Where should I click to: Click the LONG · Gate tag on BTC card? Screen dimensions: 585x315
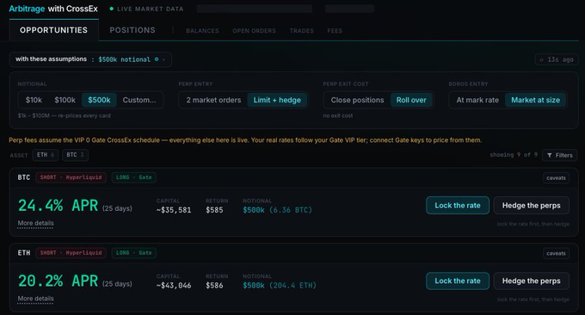tap(134, 177)
